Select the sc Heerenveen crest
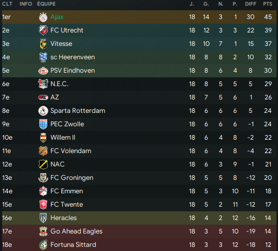 pyautogui.click(x=43, y=57)
